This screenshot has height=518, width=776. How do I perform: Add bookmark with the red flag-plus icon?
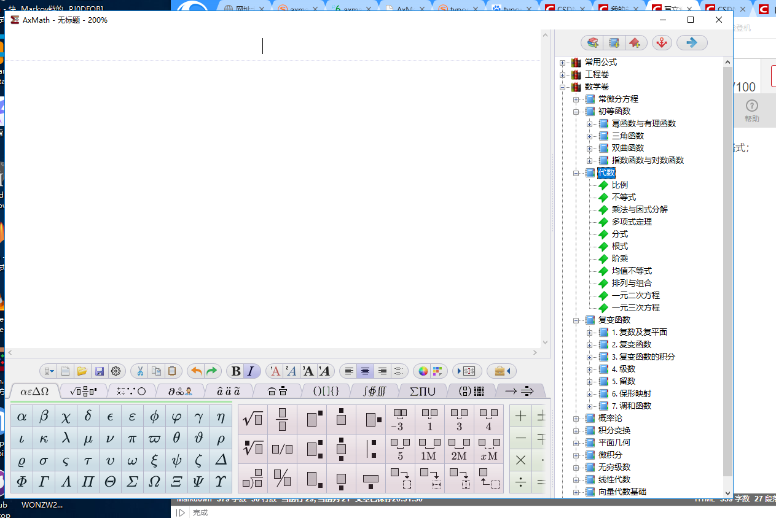click(x=635, y=43)
